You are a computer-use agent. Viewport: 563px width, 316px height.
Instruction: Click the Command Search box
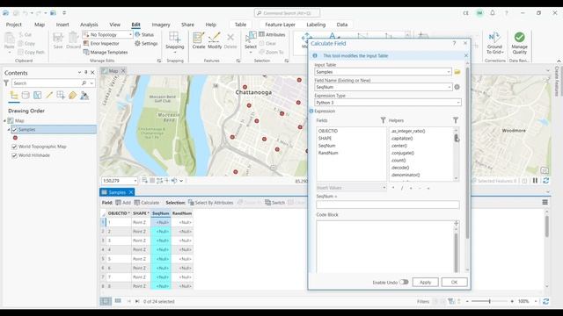pos(288,13)
